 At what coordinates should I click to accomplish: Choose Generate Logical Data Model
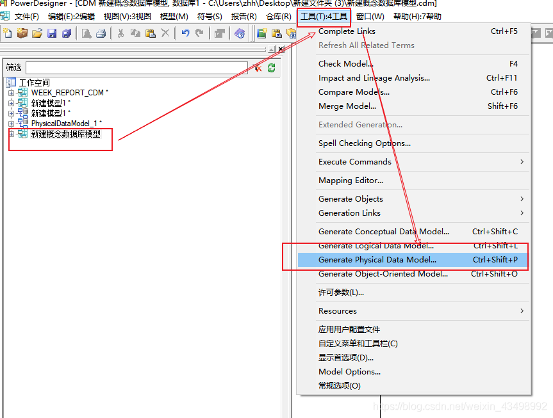coord(413,246)
